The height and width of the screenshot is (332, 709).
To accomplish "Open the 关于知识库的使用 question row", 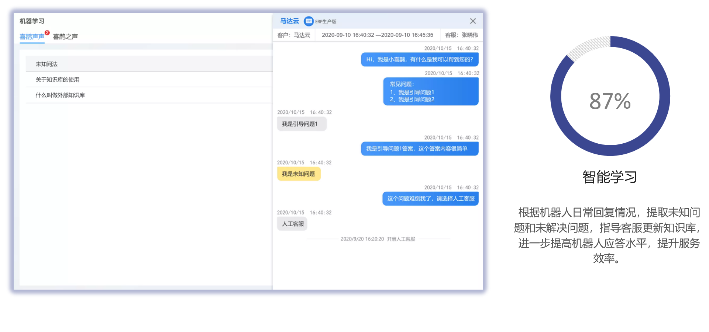I will (57, 80).
